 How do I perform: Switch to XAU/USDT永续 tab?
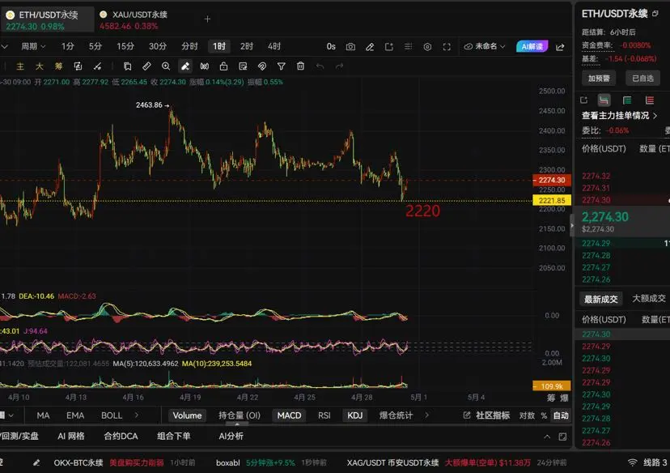point(134,19)
